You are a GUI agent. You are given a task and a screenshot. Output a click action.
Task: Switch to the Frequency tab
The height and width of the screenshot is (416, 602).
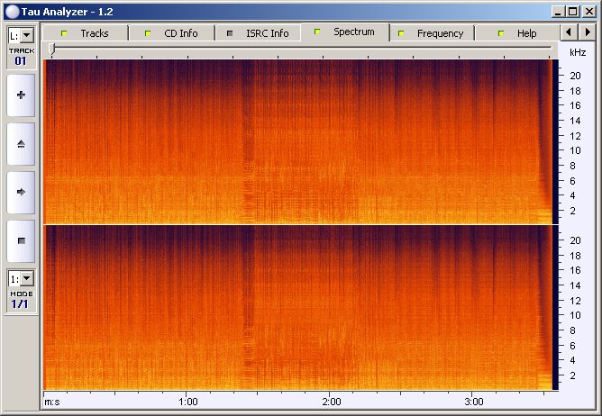pyautogui.click(x=432, y=33)
